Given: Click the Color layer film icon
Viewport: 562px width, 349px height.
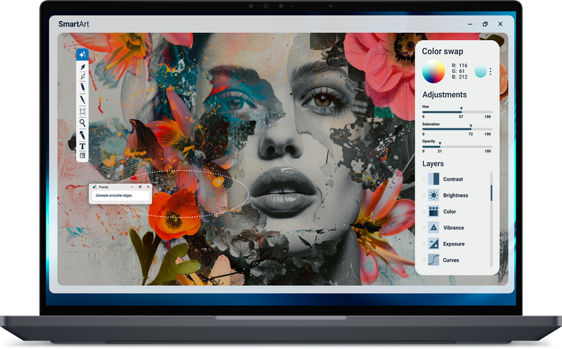Looking at the screenshot, I should click(433, 211).
